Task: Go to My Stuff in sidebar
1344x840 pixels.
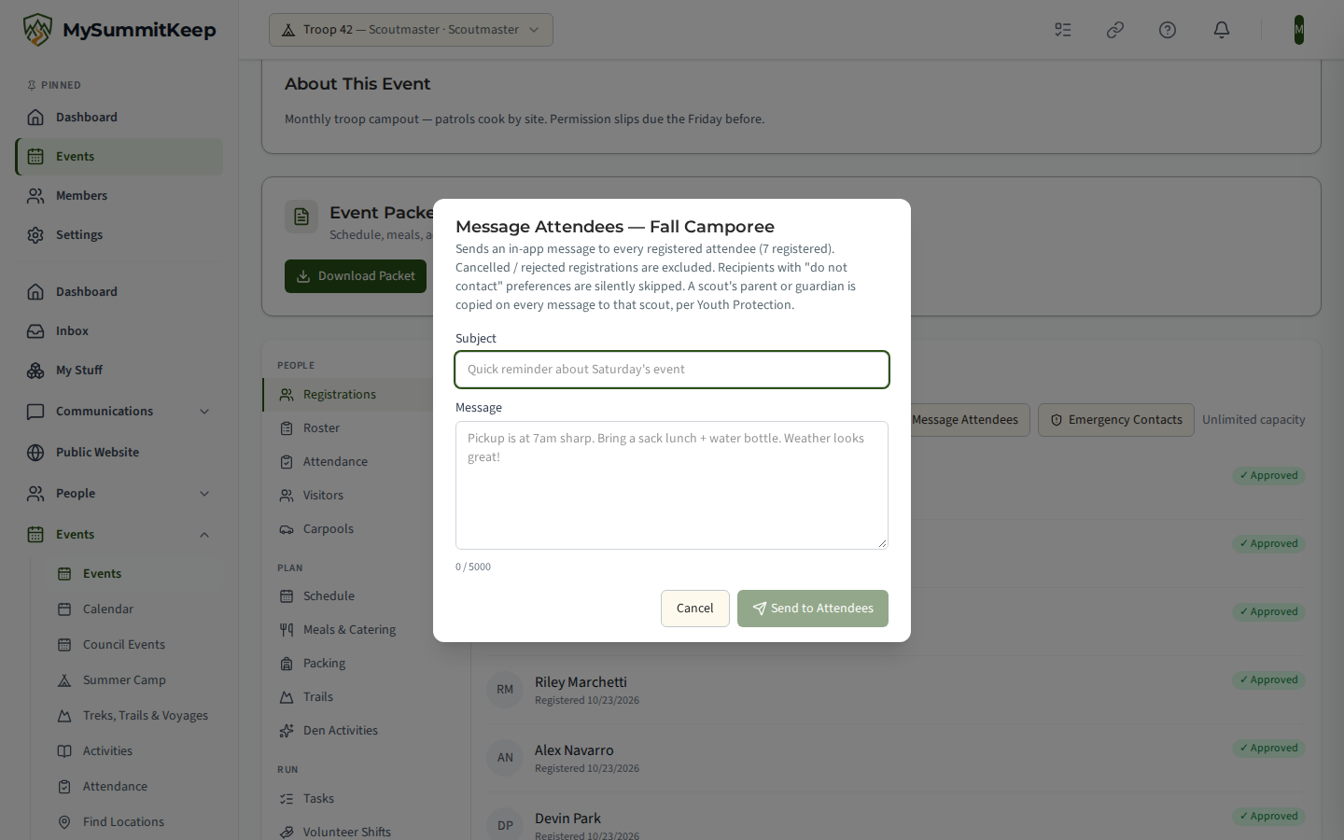Action: pos(119,371)
